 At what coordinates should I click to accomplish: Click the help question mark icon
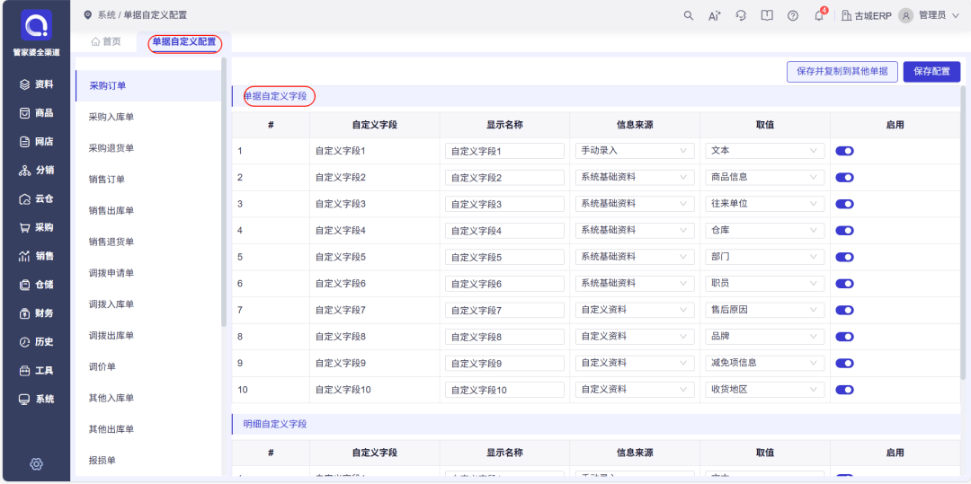pos(793,15)
